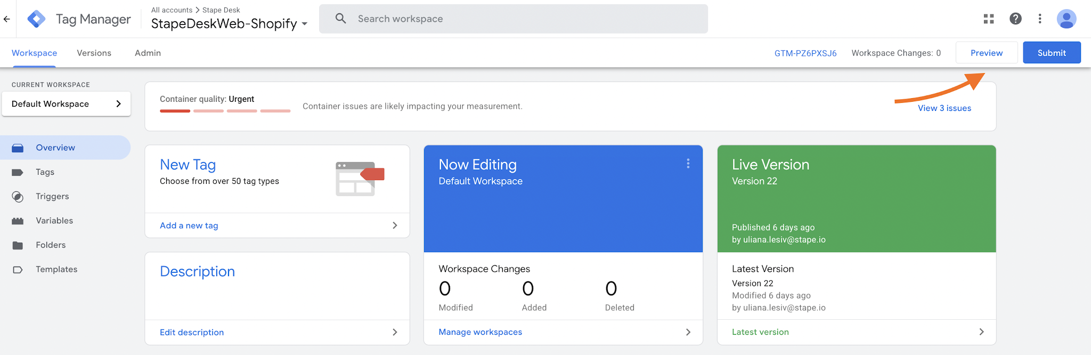Click the back arrow icon

click(6, 19)
